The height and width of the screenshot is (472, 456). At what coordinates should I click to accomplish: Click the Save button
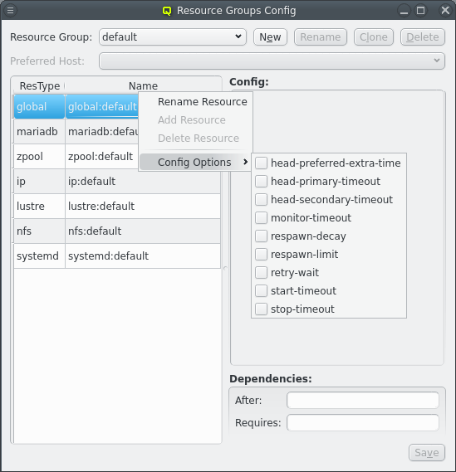coord(427,452)
